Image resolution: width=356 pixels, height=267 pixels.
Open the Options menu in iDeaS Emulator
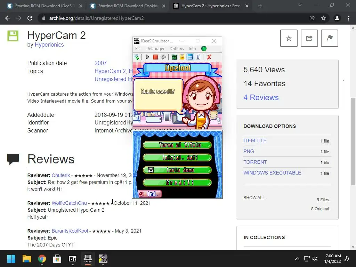pos(176,49)
